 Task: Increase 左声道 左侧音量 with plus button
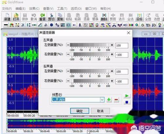pyautogui.click(x=112, y=45)
